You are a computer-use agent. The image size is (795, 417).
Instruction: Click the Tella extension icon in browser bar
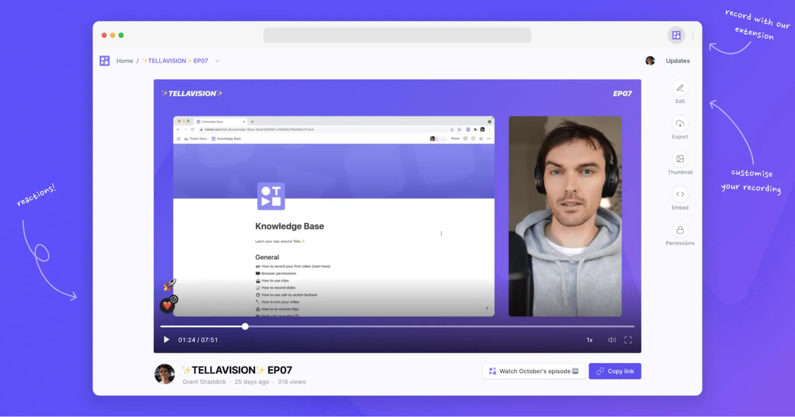coord(676,35)
